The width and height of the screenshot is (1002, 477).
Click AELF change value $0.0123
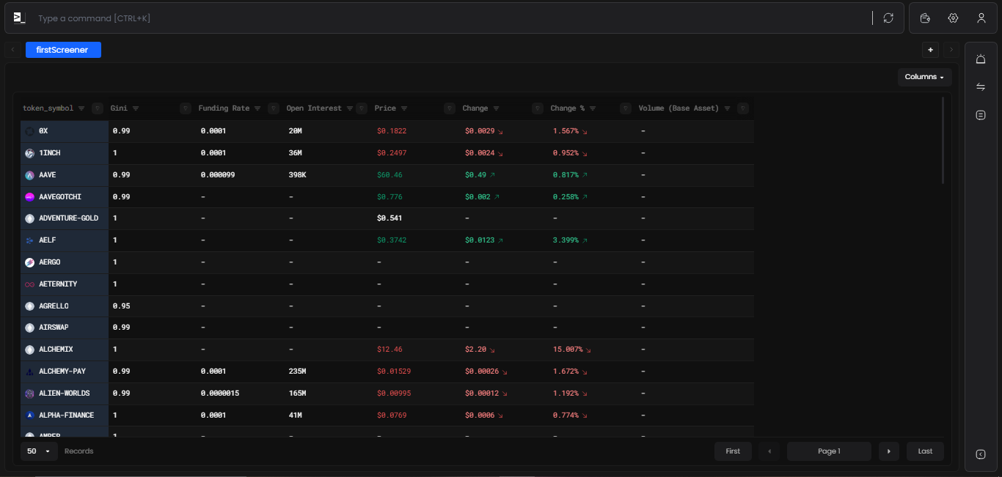[x=480, y=240]
